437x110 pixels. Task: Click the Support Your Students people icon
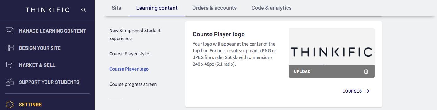[x=10, y=82]
